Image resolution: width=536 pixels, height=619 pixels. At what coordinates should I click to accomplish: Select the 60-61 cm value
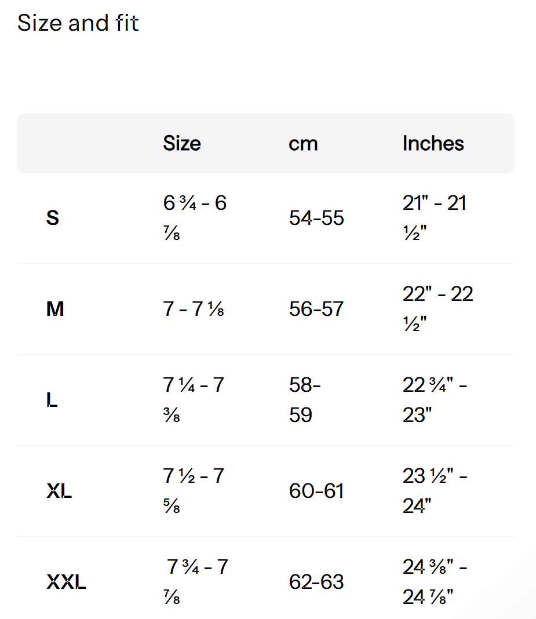pos(316,491)
